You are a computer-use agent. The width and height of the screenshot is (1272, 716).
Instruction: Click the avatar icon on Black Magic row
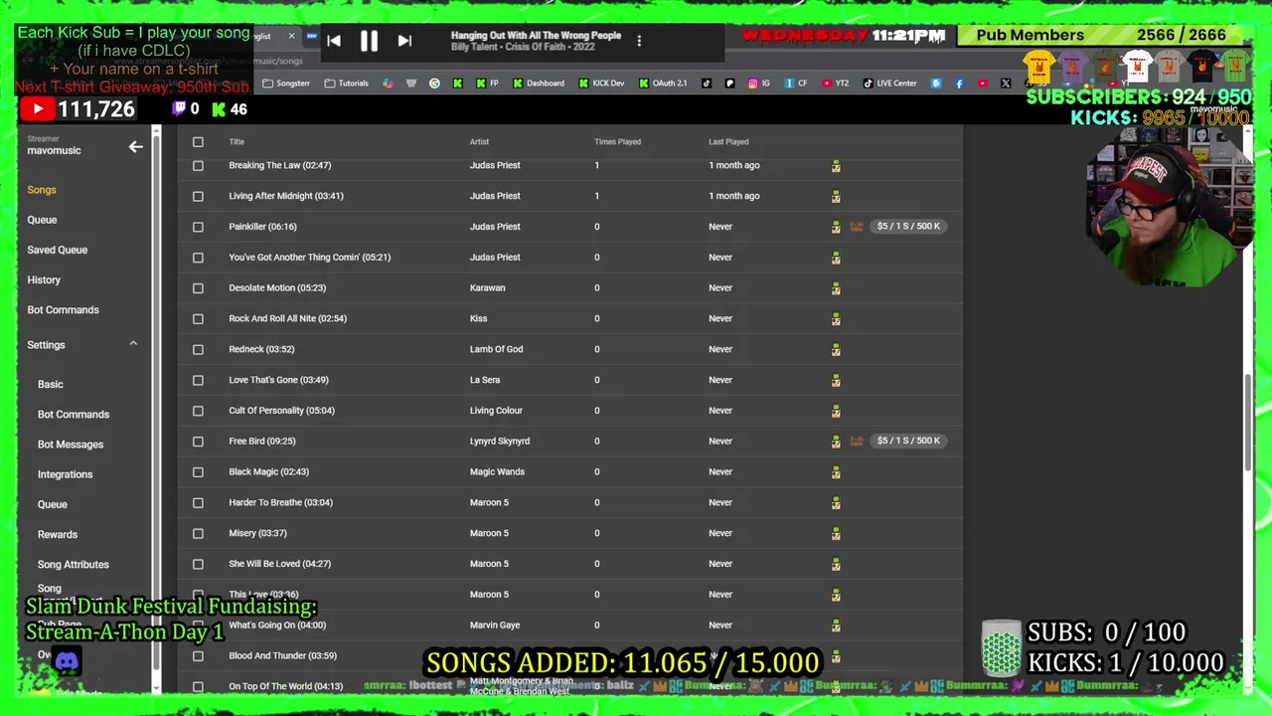(836, 472)
